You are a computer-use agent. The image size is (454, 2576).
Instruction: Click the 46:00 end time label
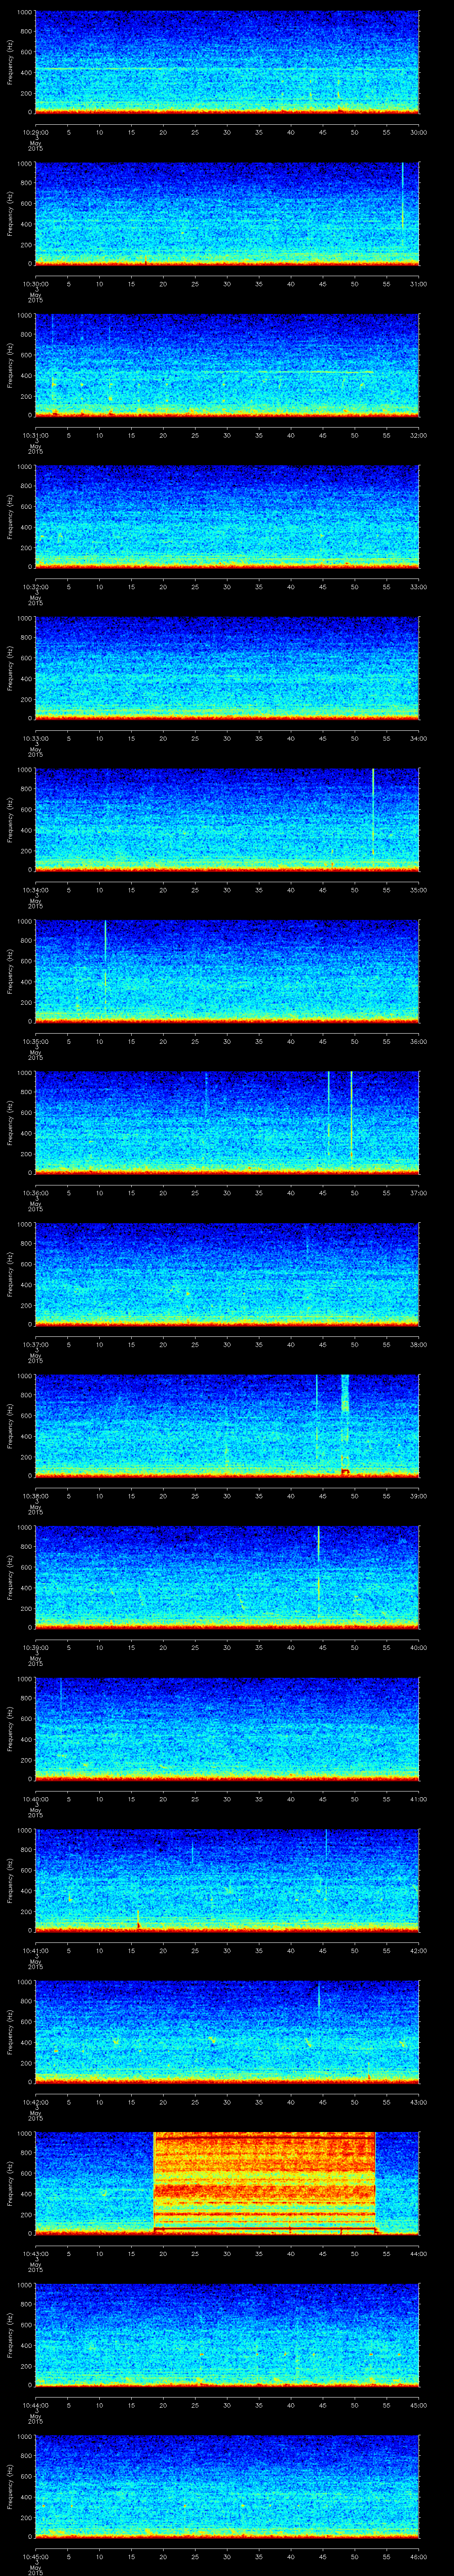click(x=418, y=2556)
